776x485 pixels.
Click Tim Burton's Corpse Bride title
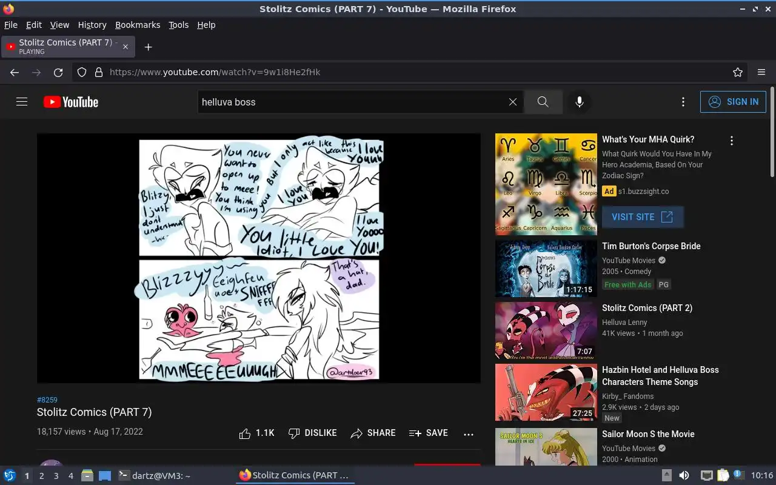click(651, 246)
